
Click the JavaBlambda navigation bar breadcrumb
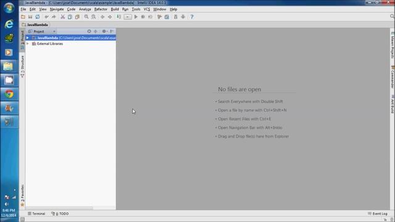tap(35, 25)
